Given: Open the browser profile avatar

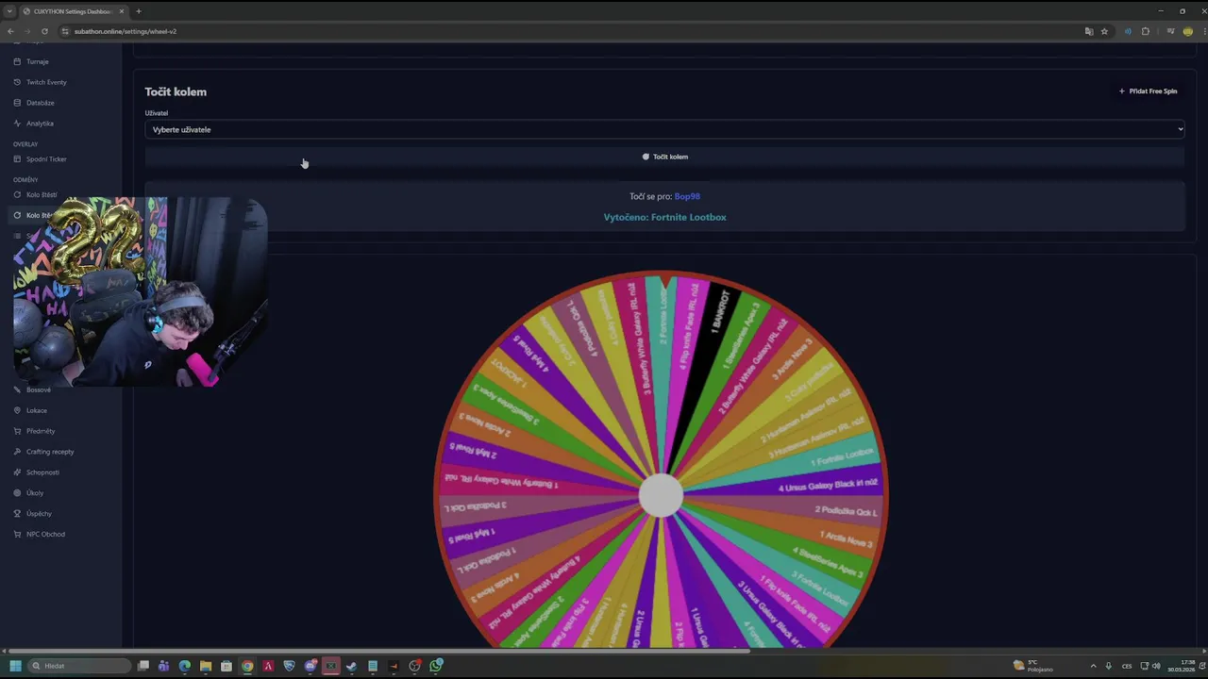Looking at the screenshot, I should [1188, 31].
